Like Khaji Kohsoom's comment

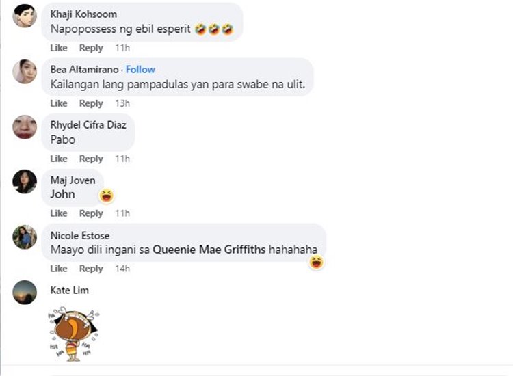(x=59, y=48)
